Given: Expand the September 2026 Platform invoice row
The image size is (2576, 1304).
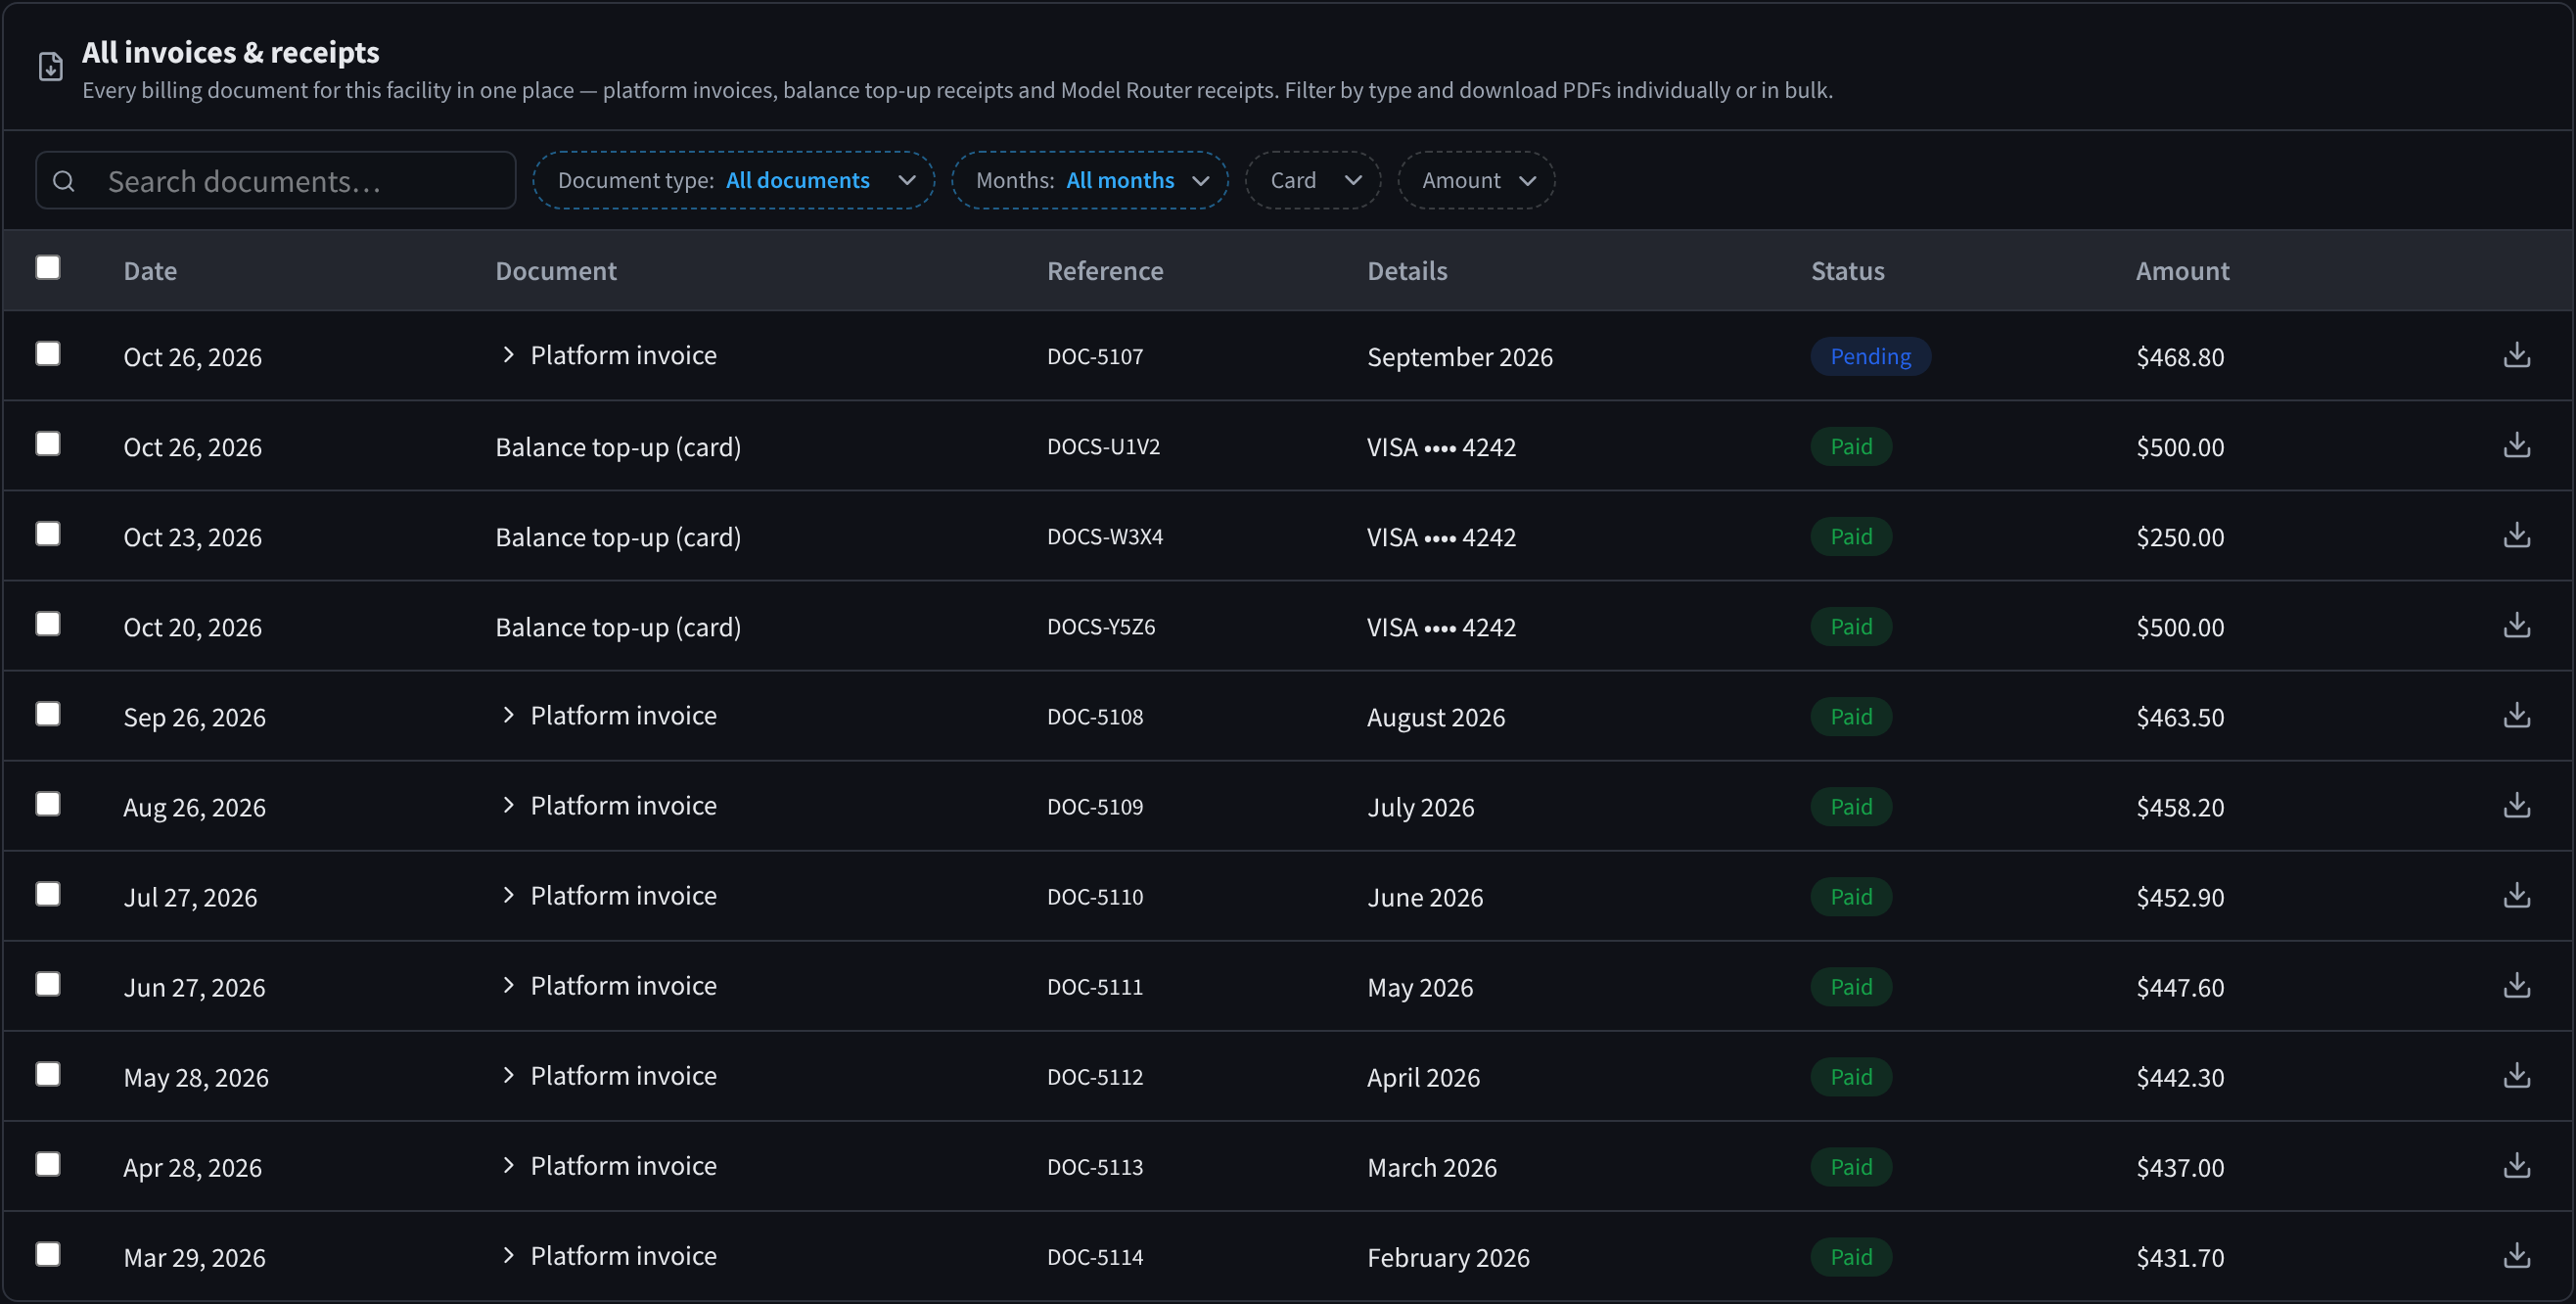Looking at the screenshot, I should 508,355.
